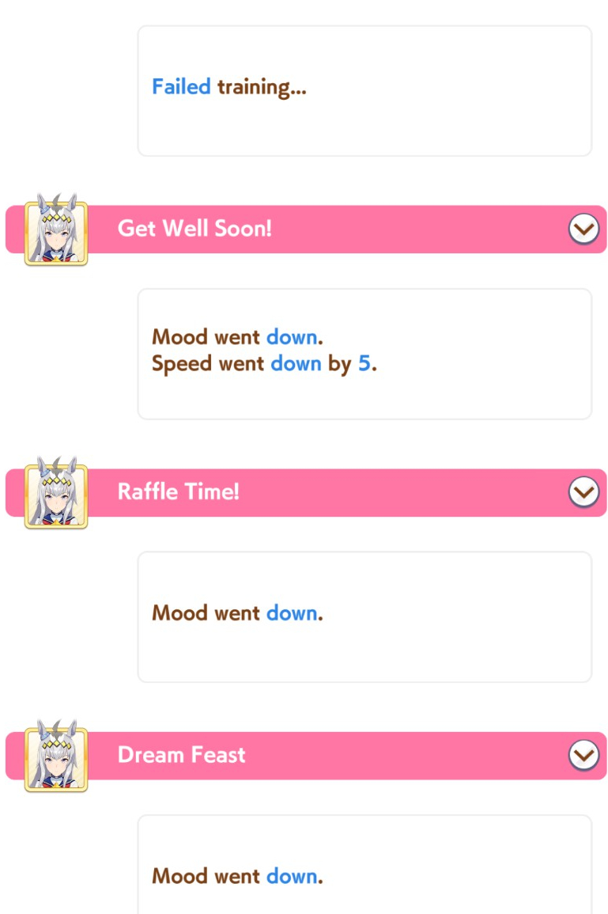Tap the character portrait beside Get Well Soon!
The image size is (608, 914).
(56, 229)
